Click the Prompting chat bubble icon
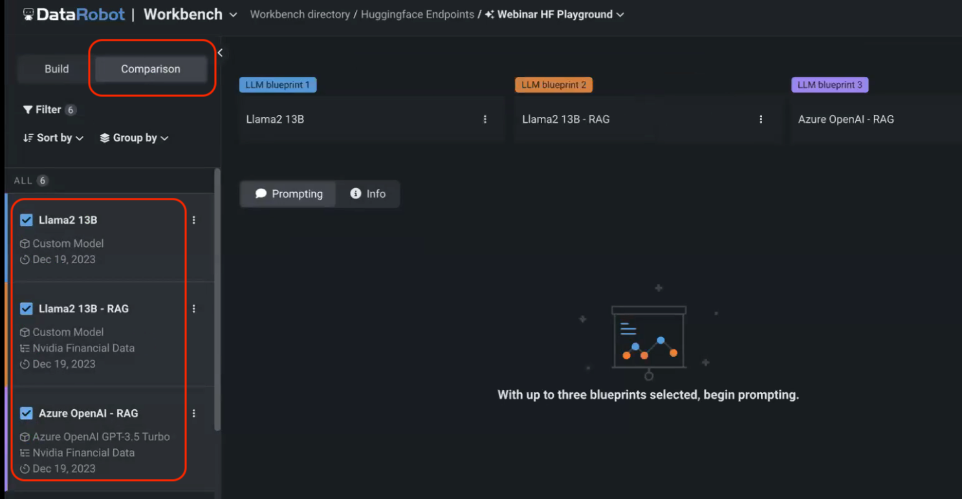The width and height of the screenshot is (962, 499). 260,193
